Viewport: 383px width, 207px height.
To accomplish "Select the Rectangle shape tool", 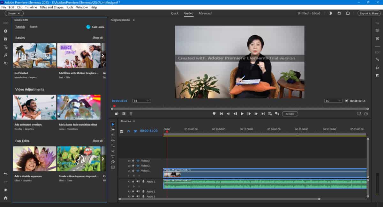I will [x=113, y=167].
